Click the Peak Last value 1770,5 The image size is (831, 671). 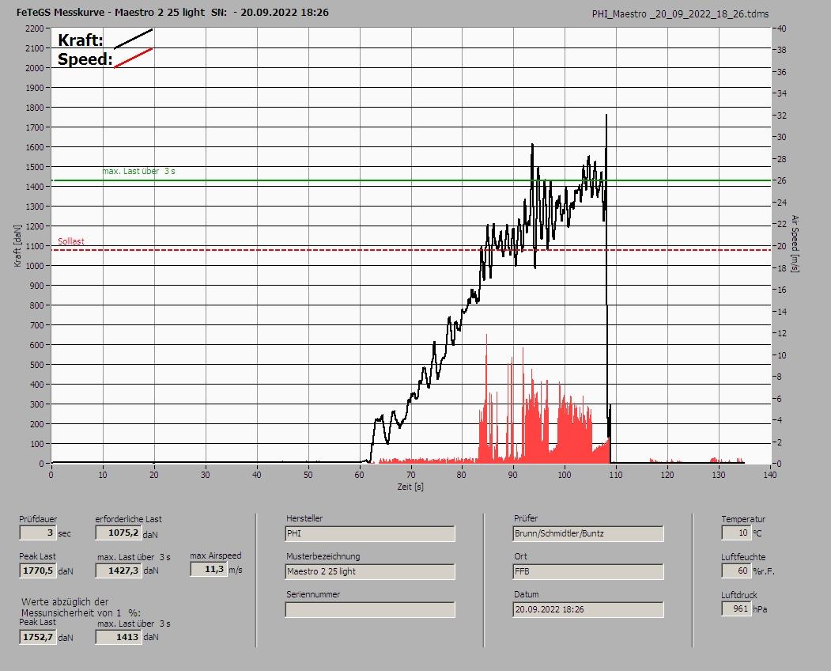38,571
